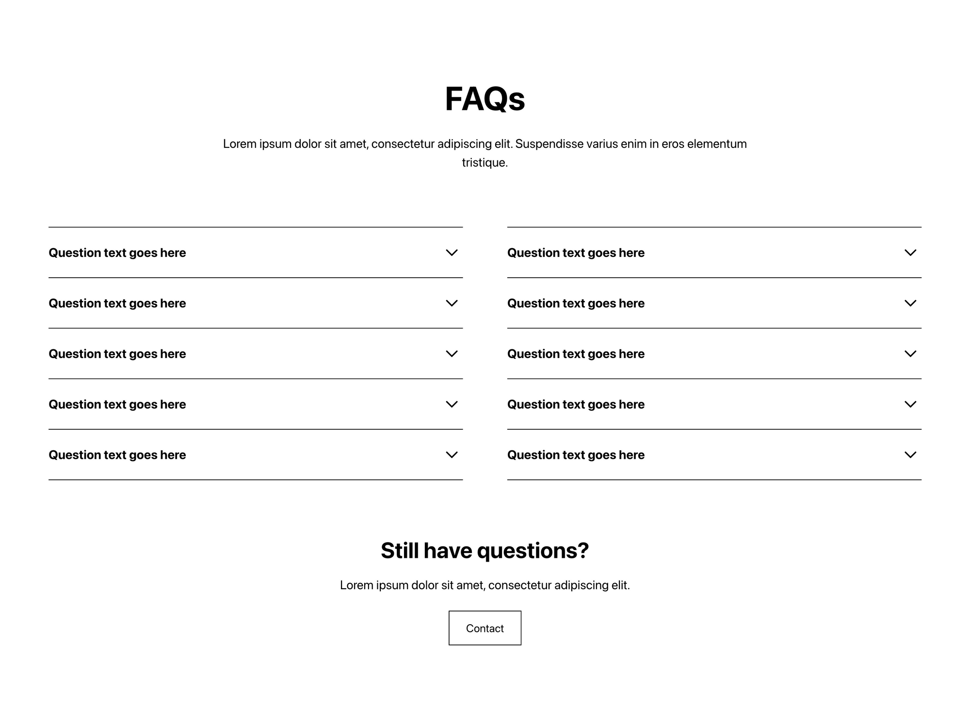Click the chevron icon of the third left-column question
The width and height of the screenshot is (970, 723).
pos(452,354)
